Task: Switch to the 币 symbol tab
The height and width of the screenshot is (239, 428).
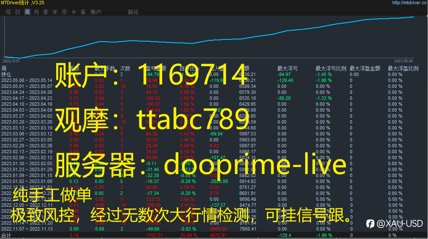Action: tap(65, 12)
